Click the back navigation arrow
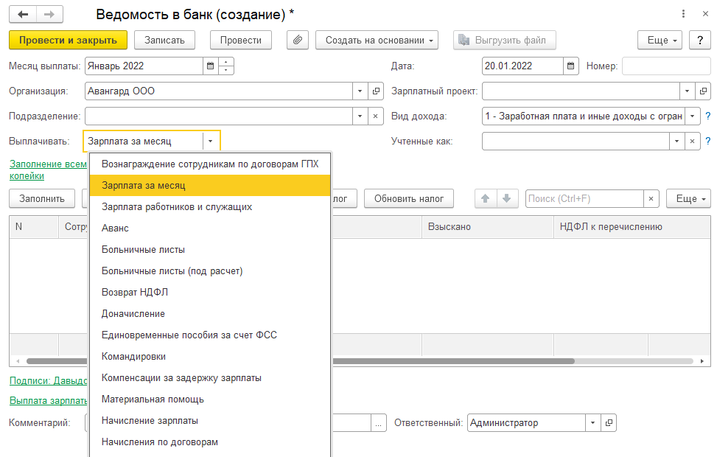 23,14
